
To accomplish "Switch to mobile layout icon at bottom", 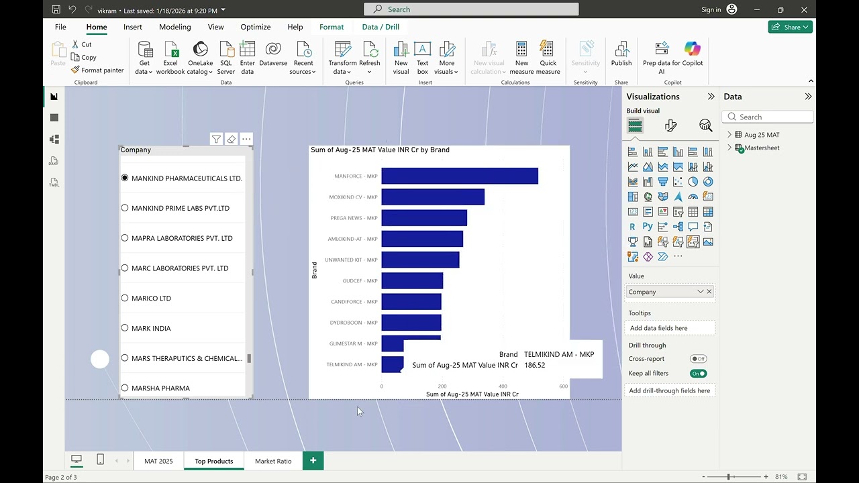I will coord(100,460).
